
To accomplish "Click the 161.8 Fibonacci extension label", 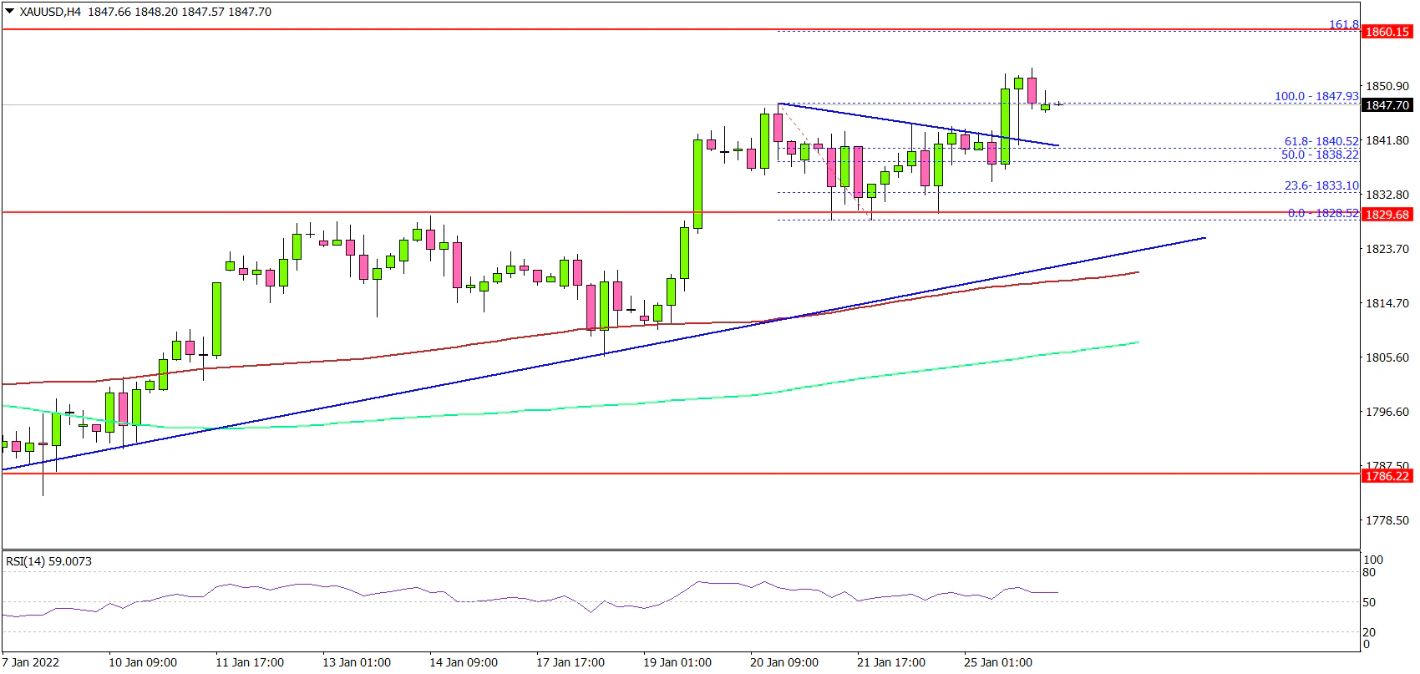I will [x=1343, y=24].
